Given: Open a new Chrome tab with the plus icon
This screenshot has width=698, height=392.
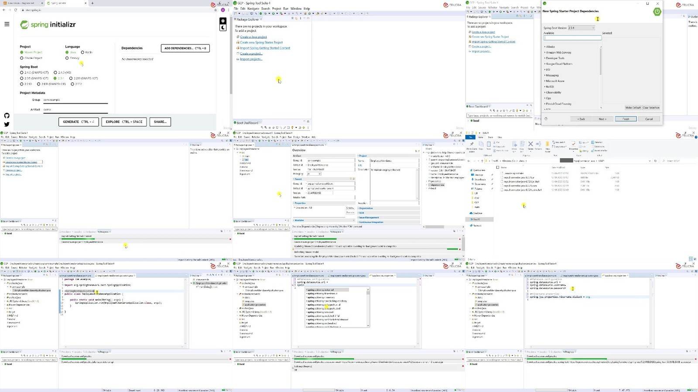Looking at the screenshot, I should (x=92, y=3).
